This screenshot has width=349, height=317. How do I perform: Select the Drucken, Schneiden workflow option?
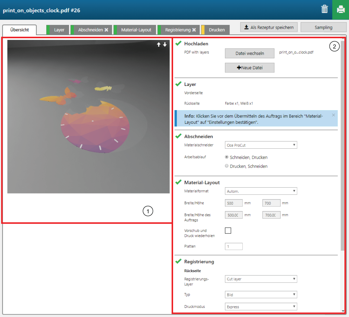point(227,166)
